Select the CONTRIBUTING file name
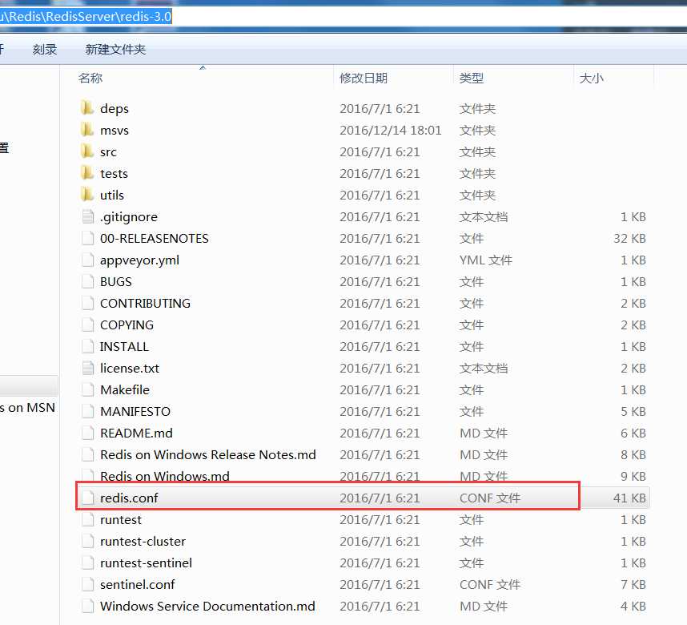 pos(145,303)
